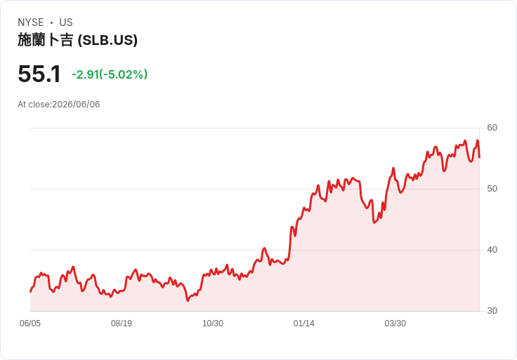Click the stock name 施蘭卜吉 (SLB.US)
Image resolution: width=517 pixels, height=360 pixels.
(77, 40)
